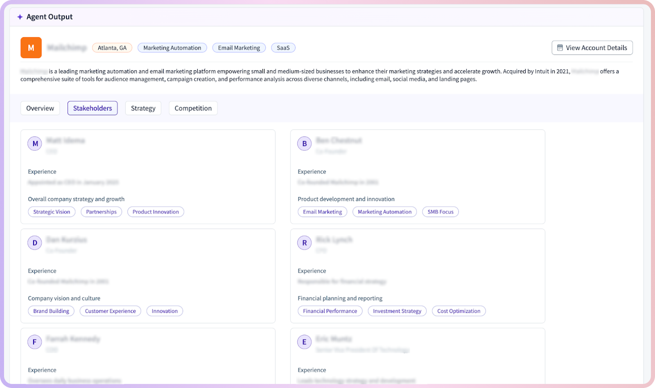Click the sparkle icon beside Agent Output
The width and height of the screenshot is (655, 388).
pos(20,17)
